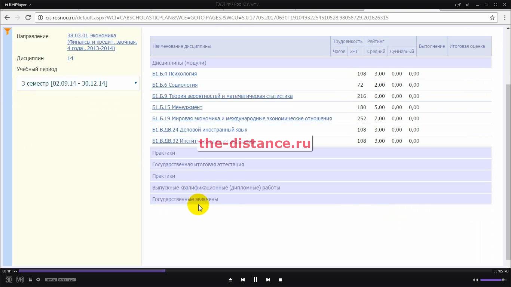Toggle the KMPlayer pin on top icon
511x287 pixels.
[x=458, y=4]
